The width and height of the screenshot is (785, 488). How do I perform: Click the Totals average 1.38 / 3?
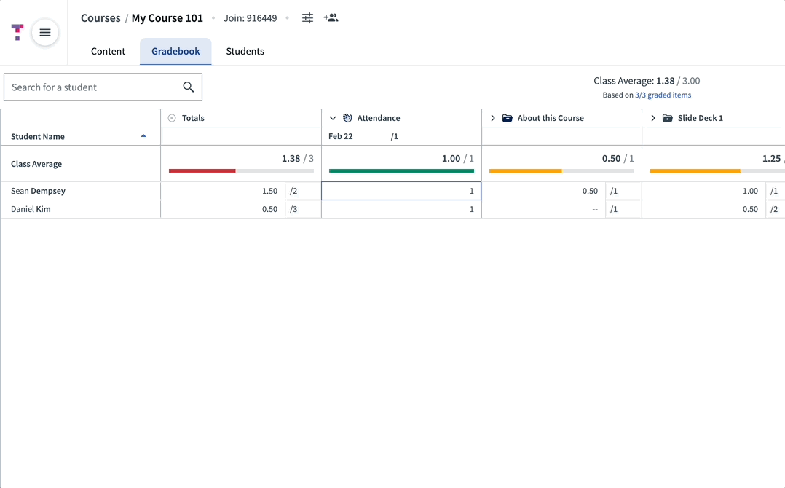pos(297,159)
